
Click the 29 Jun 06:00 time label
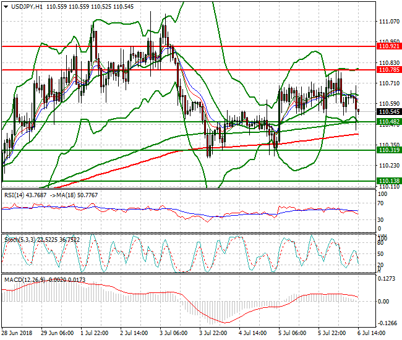click(57, 333)
